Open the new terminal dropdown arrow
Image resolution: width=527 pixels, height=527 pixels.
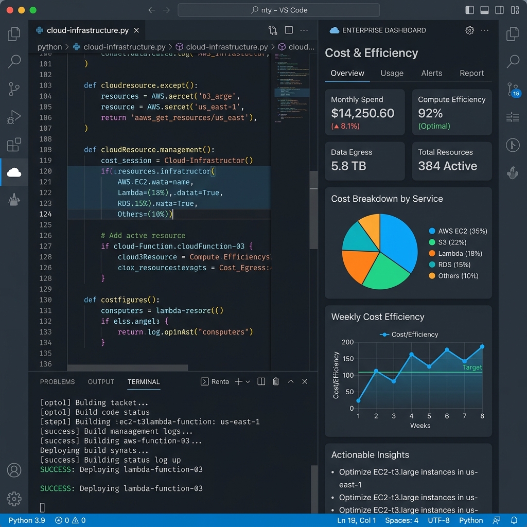point(248,382)
